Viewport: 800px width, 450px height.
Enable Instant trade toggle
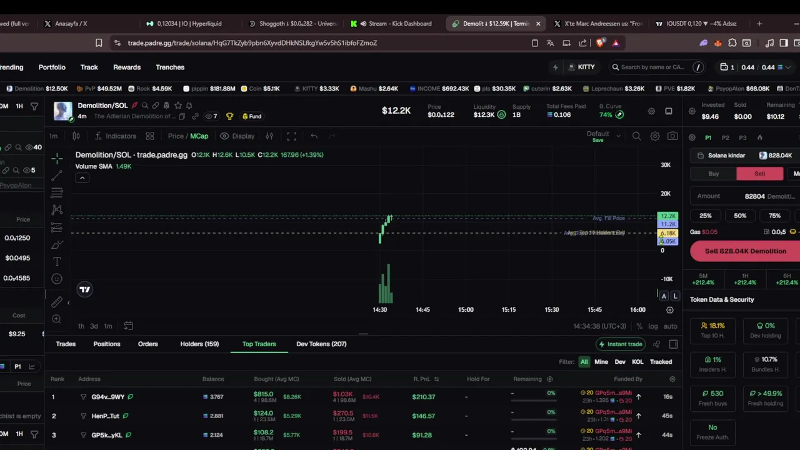[620, 344]
